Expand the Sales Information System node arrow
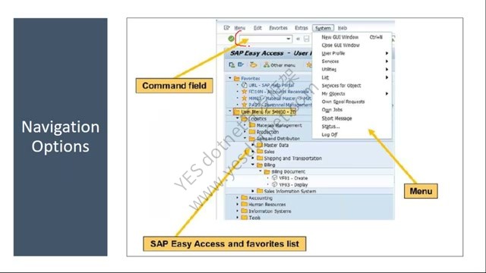This screenshot has height=273, width=486. click(253, 191)
